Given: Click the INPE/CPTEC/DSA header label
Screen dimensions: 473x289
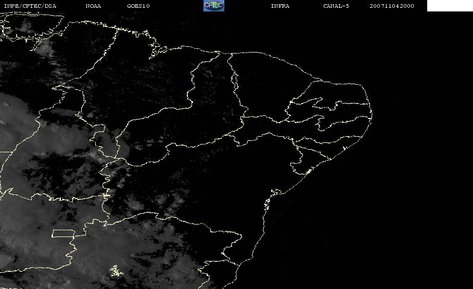Looking at the screenshot, I should coord(30,6).
